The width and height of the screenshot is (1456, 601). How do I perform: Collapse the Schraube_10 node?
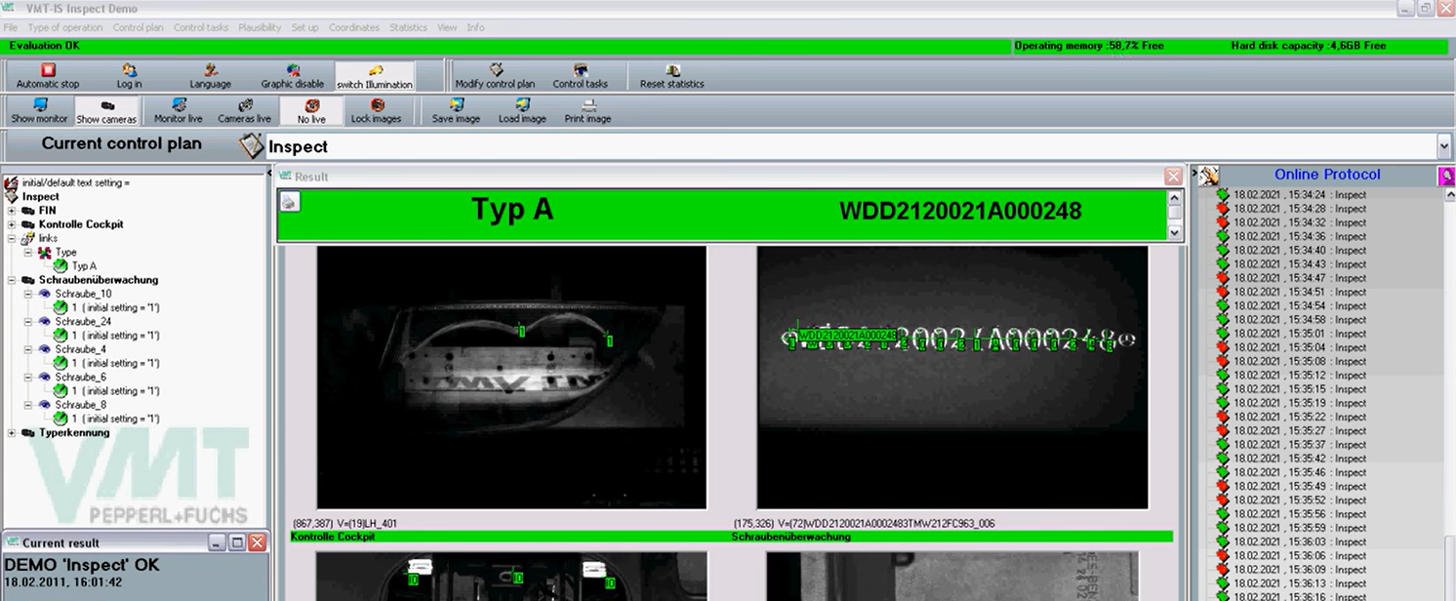28,294
